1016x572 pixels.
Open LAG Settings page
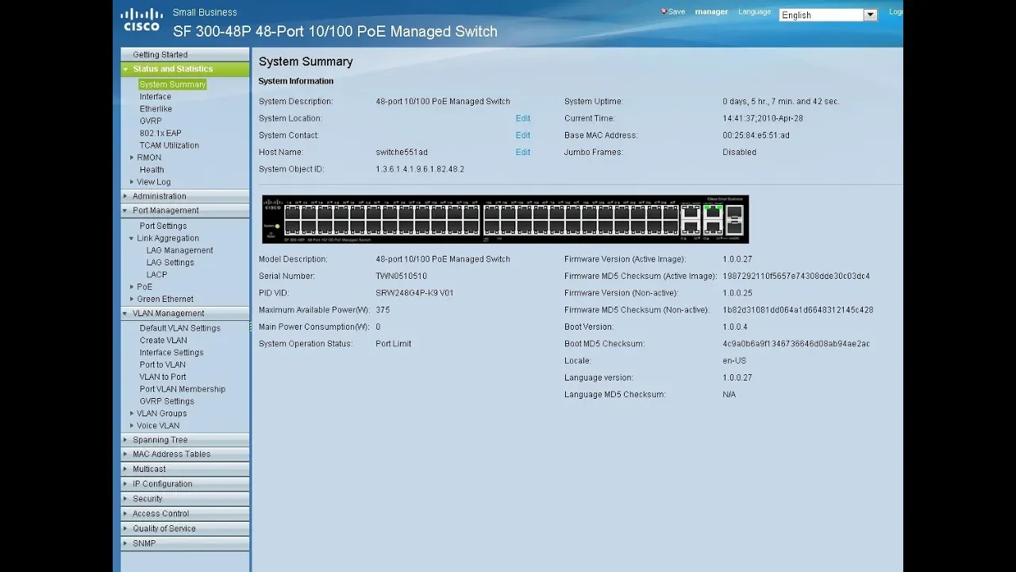tap(170, 262)
